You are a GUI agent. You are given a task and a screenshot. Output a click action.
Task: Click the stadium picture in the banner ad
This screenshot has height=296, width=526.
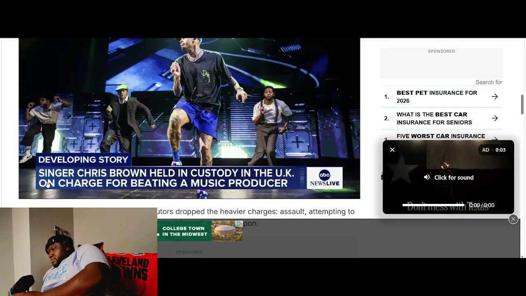pos(226,231)
